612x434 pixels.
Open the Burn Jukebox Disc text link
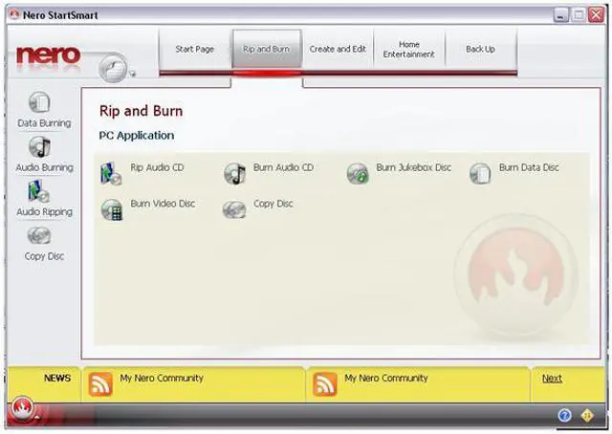click(414, 167)
